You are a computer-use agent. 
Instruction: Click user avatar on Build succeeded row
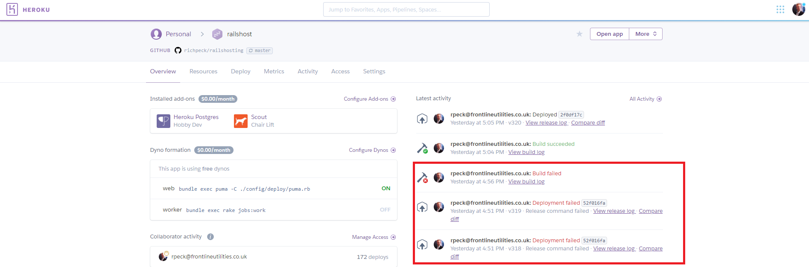[x=439, y=148]
